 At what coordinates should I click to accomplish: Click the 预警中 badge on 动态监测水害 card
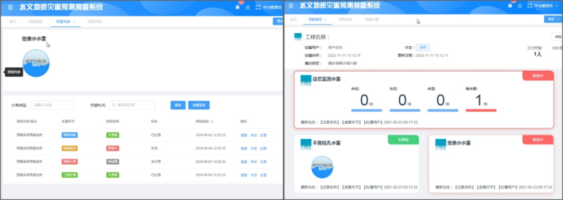pos(538,76)
